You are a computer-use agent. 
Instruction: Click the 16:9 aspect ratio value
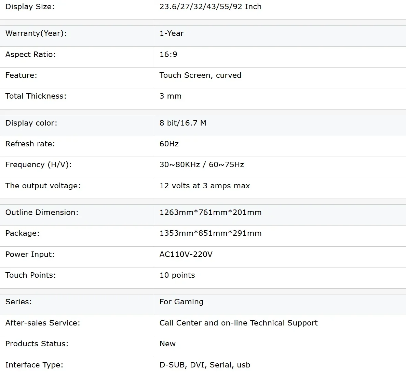[x=168, y=55]
